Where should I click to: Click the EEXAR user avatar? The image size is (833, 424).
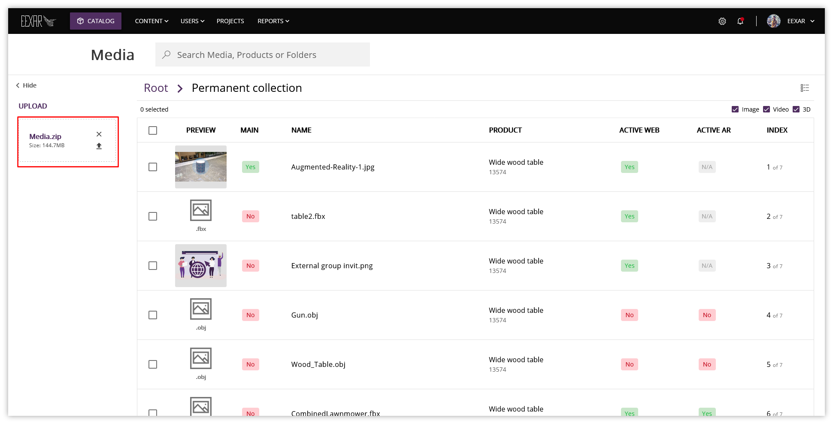(774, 21)
